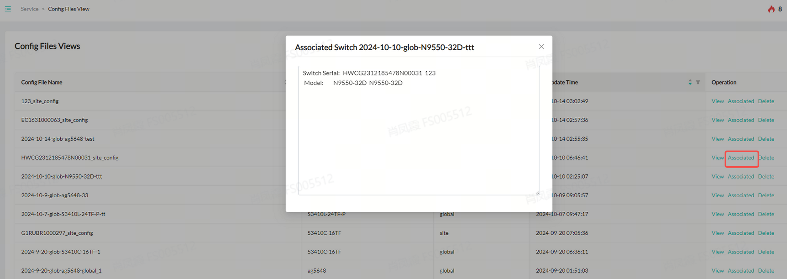Click the Service breadcrumb
This screenshot has height=279, width=787.
point(29,9)
